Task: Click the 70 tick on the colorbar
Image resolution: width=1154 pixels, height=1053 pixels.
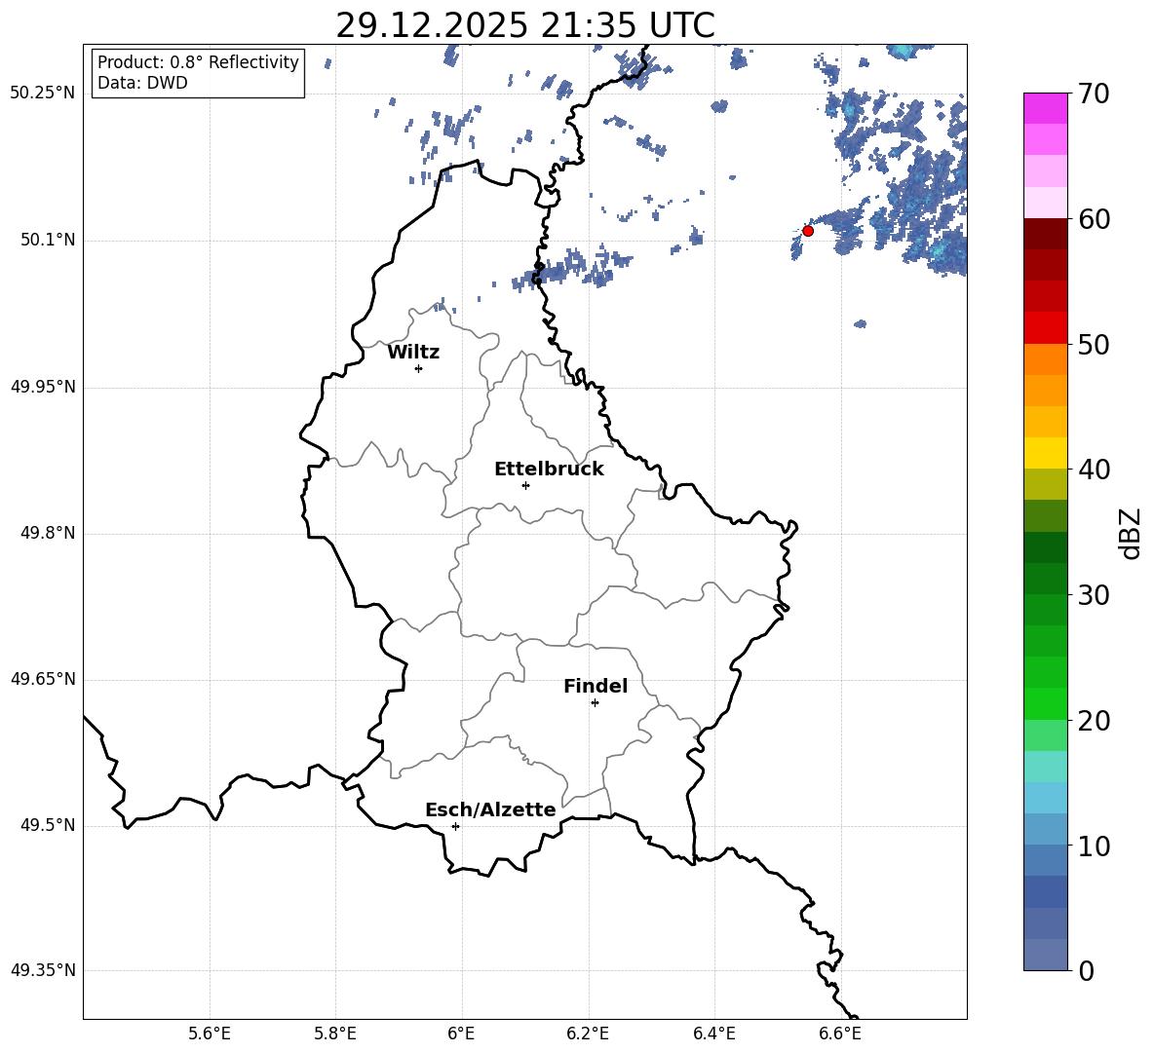Action: [1094, 94]
